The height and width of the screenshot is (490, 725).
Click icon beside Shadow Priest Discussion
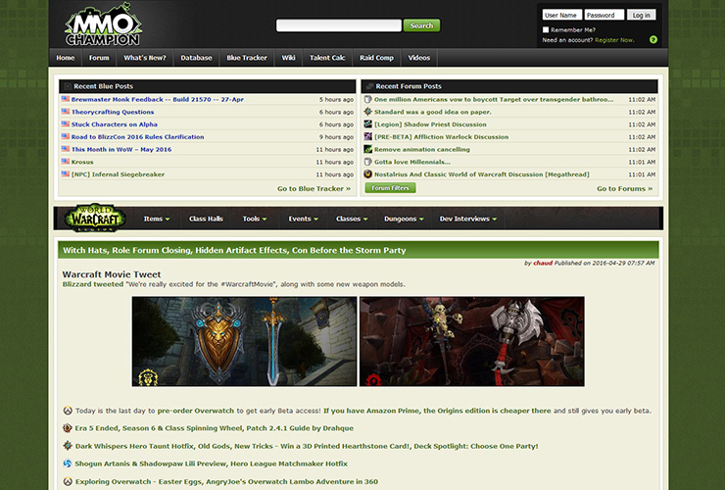point(368,124)
